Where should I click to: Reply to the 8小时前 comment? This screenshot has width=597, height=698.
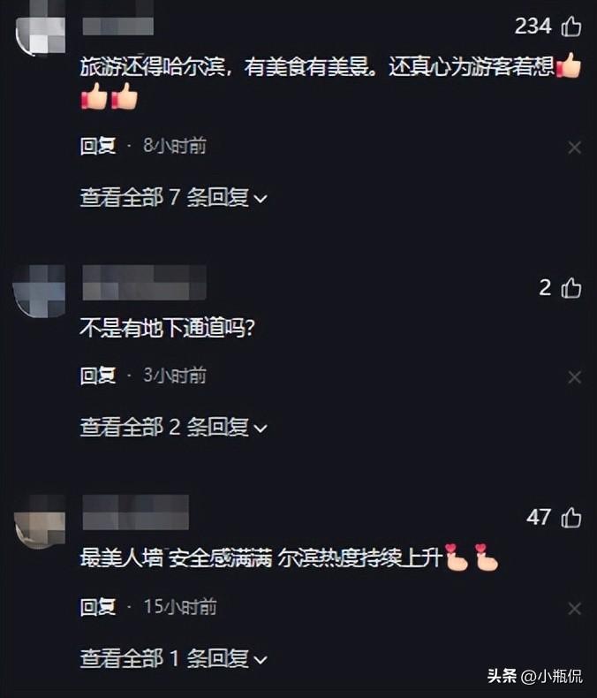(x=98, y=146)
